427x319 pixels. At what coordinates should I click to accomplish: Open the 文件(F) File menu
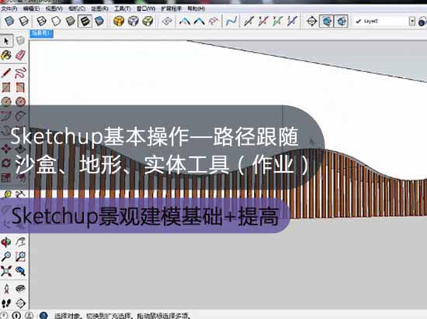(x=9, y=9)
